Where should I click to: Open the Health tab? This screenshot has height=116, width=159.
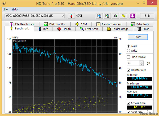point(64,29)
